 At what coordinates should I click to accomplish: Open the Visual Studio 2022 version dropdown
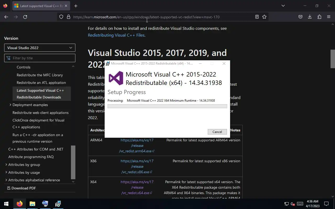click(40, 48)
